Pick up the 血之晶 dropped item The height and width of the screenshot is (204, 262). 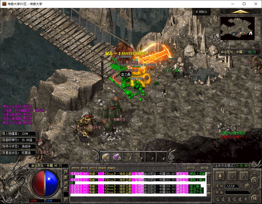[126, 74]
